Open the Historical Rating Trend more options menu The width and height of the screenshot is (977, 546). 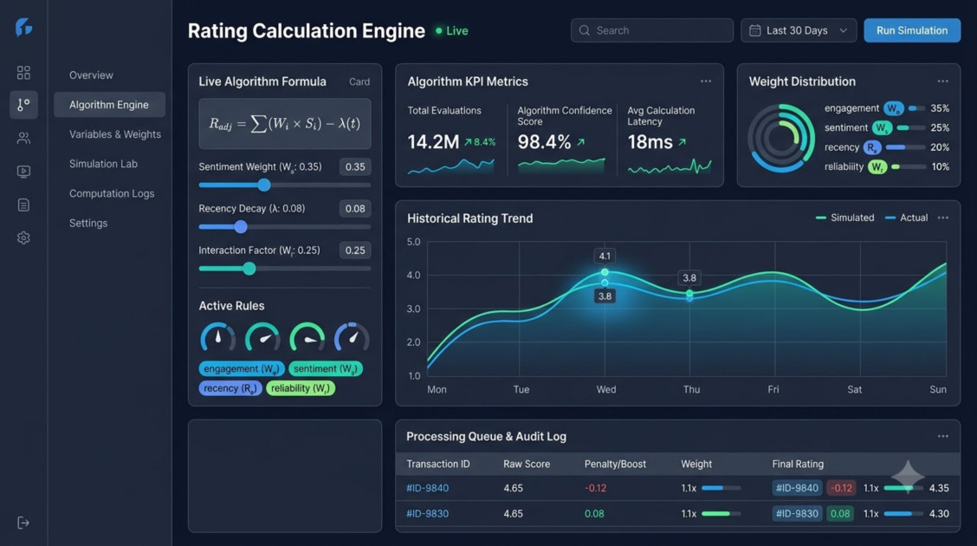click(x=942, y=218)
